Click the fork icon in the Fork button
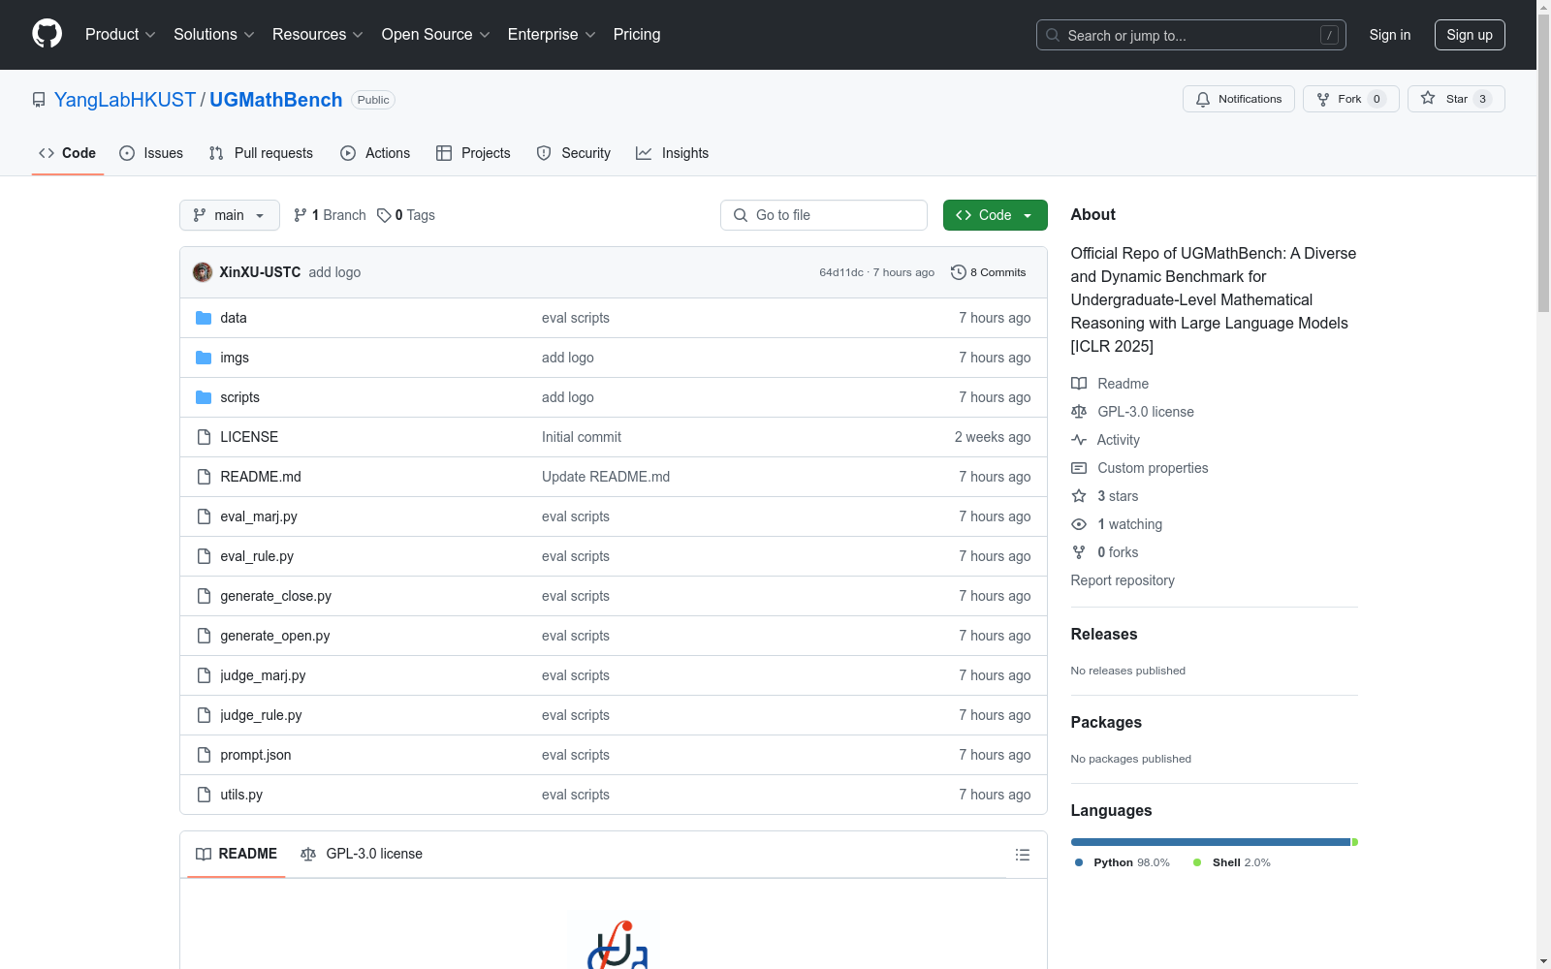 pos(1323,99)
